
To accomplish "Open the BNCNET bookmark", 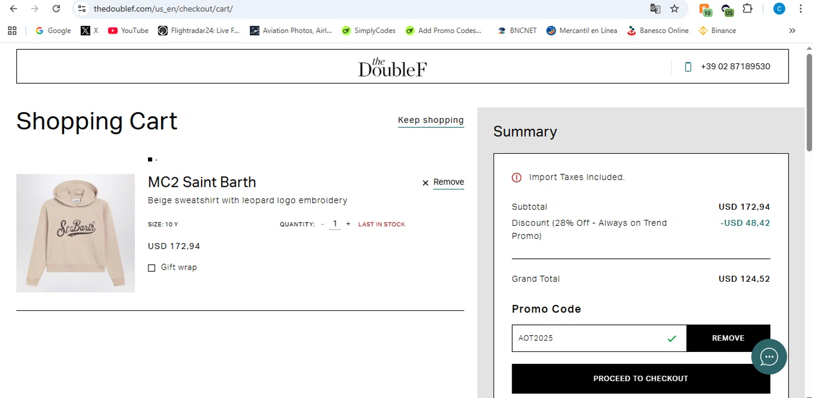I will point(517,31).
